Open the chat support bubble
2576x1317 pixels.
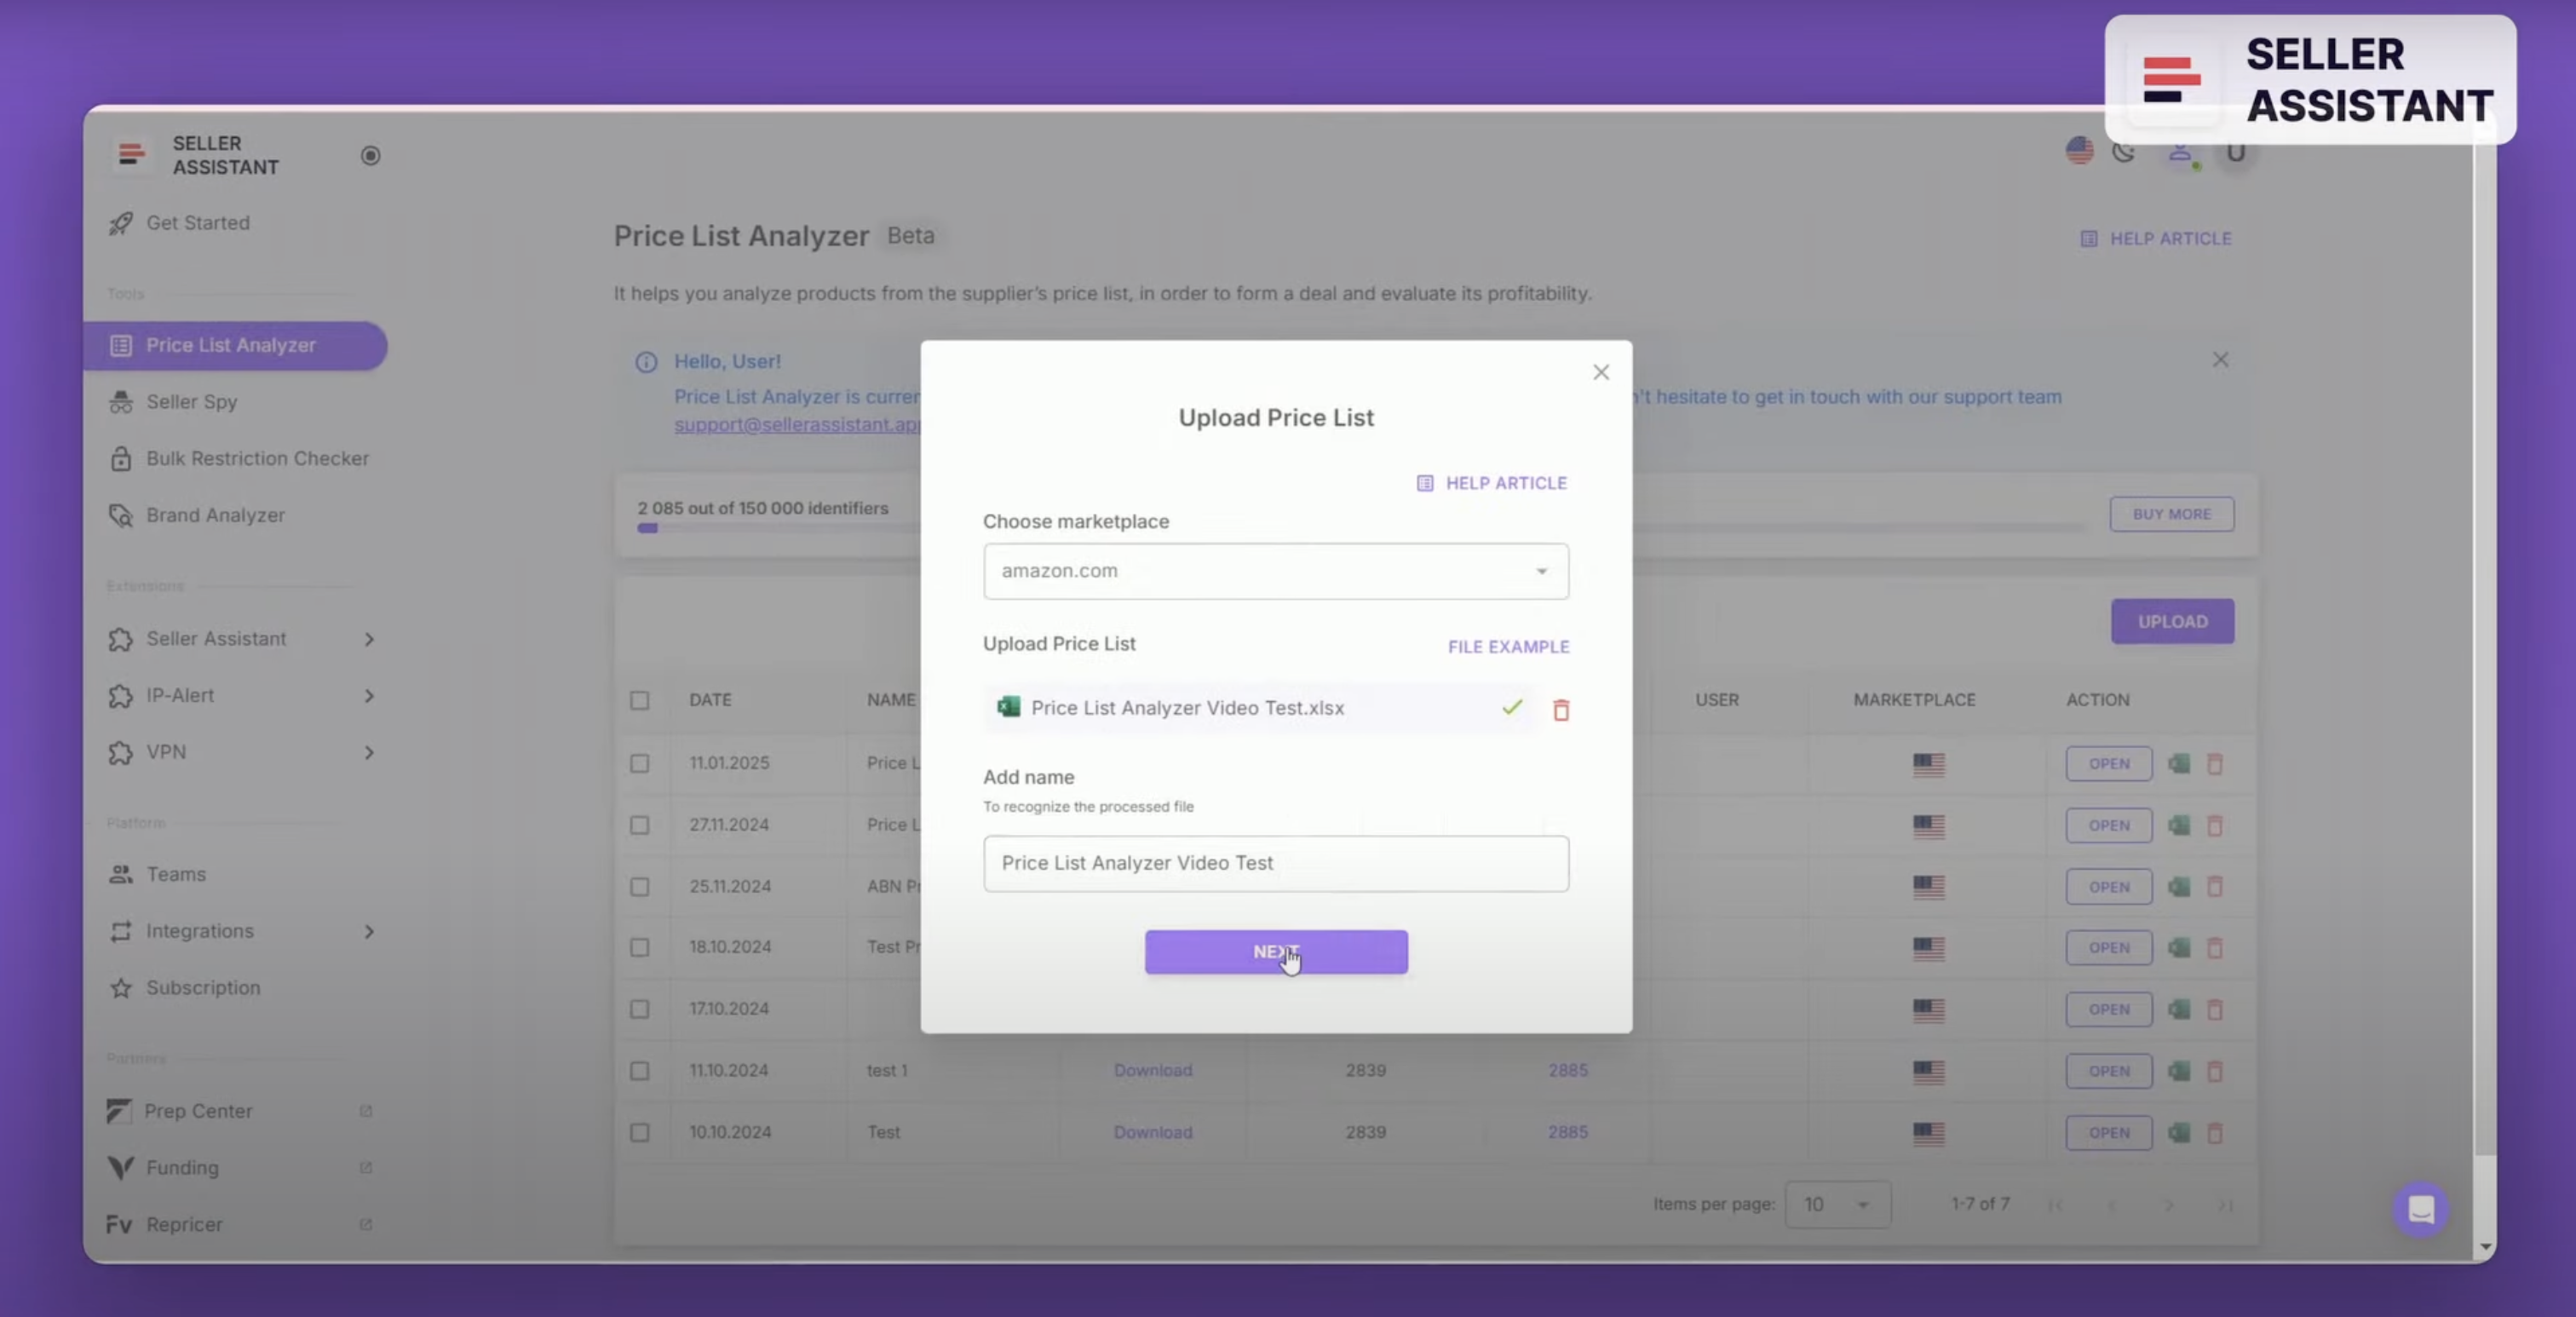(2420, 1210)
